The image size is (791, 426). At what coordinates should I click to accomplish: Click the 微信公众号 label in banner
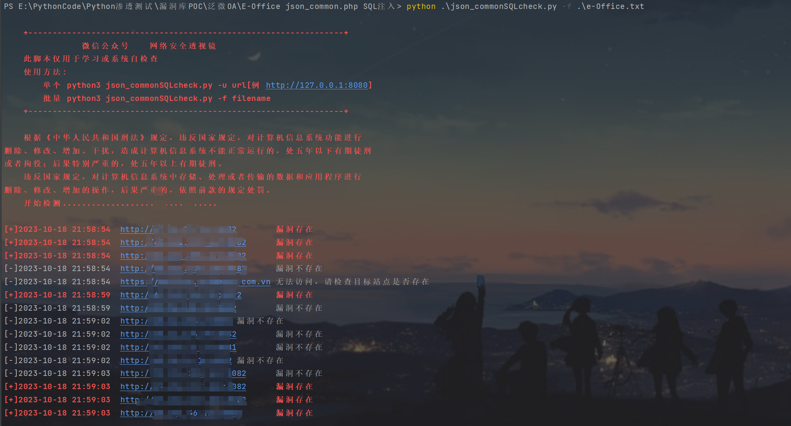tap(105, 46)
